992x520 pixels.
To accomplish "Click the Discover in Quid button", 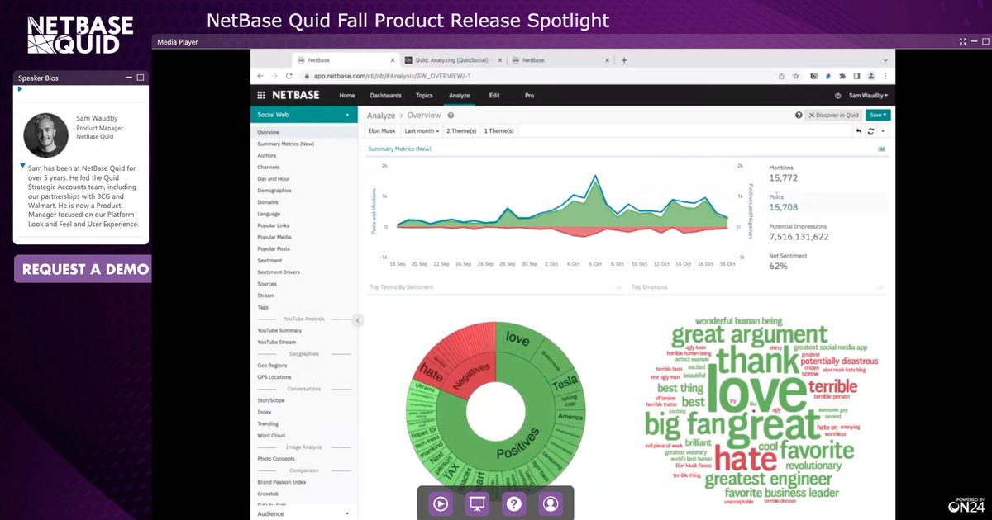I will click(833, 116).
